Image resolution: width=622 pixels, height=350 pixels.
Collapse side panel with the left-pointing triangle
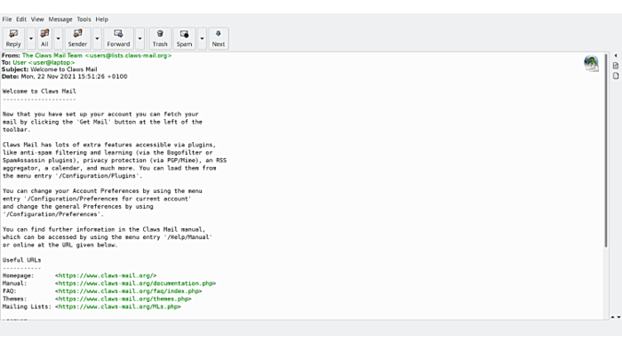(616, 55)
